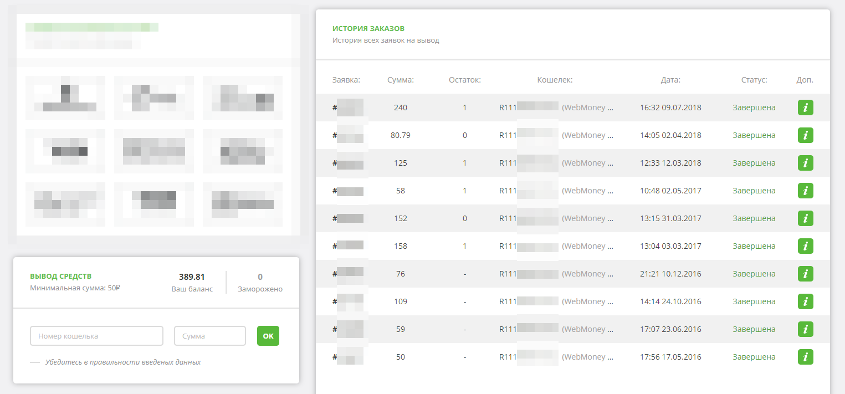Open info for the 17.05.2016 order
845x394 pixels.
pos(805,357)
